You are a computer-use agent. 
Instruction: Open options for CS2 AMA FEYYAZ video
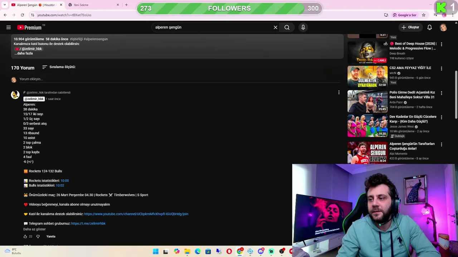tap(442, 69)
